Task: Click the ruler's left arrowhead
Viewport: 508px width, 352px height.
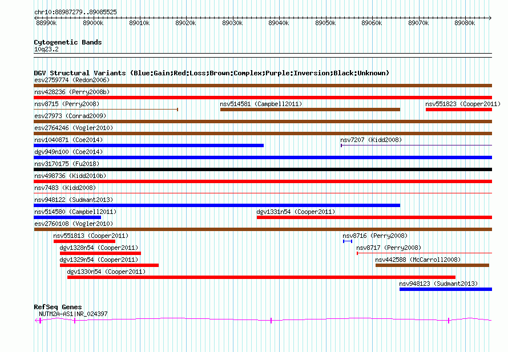Action: coord(35,18)
